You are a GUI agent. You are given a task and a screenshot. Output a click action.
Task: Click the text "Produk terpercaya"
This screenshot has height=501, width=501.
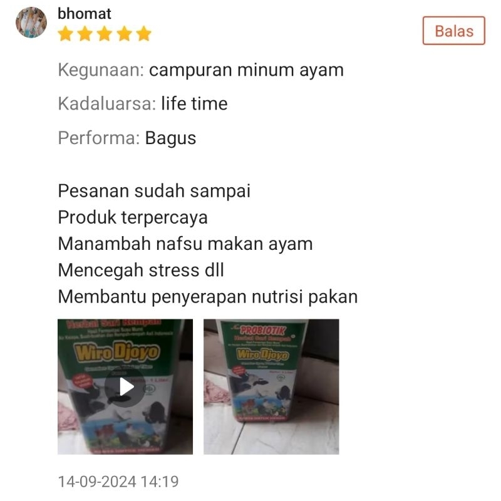coord(133,217)
